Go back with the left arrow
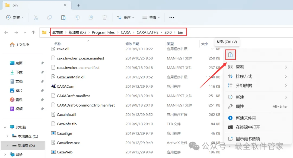 click(6, 32)
